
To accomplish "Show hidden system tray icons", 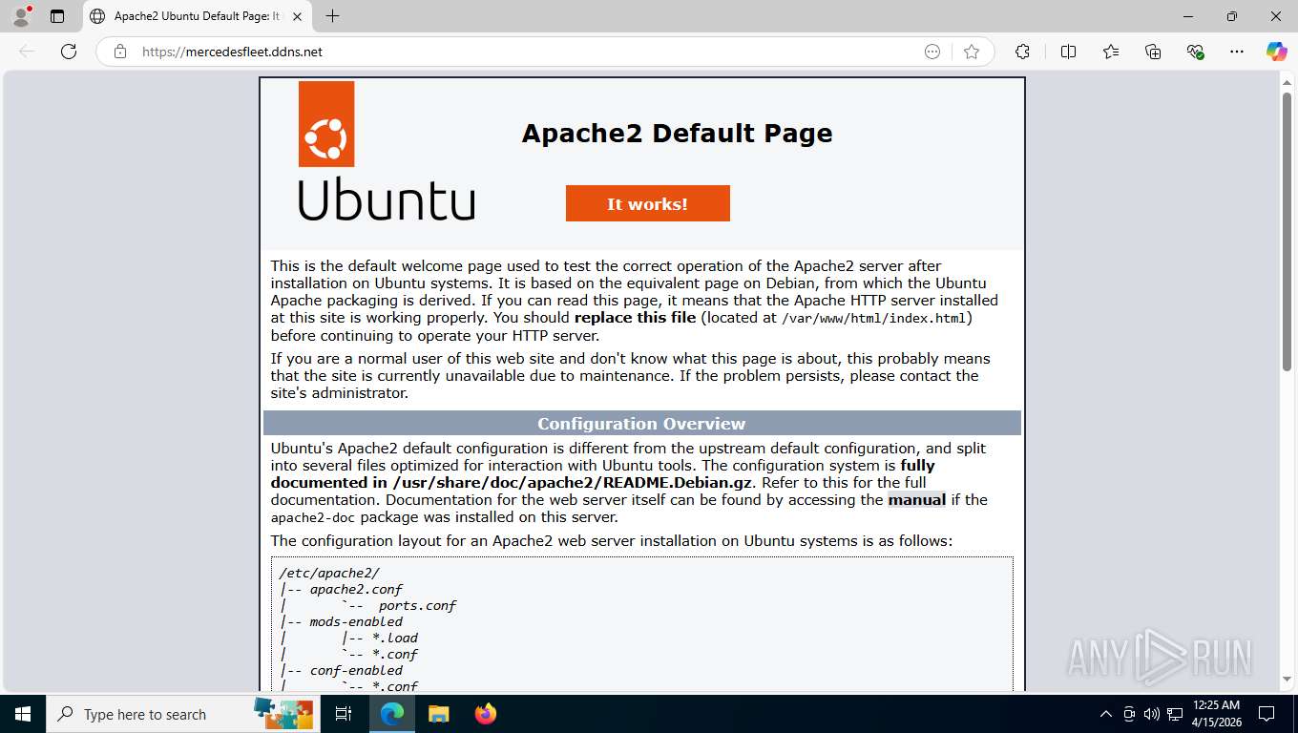I will pyautogui.click(x=1106, y=714).
